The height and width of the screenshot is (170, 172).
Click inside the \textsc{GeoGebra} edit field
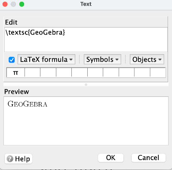[86, 40]
